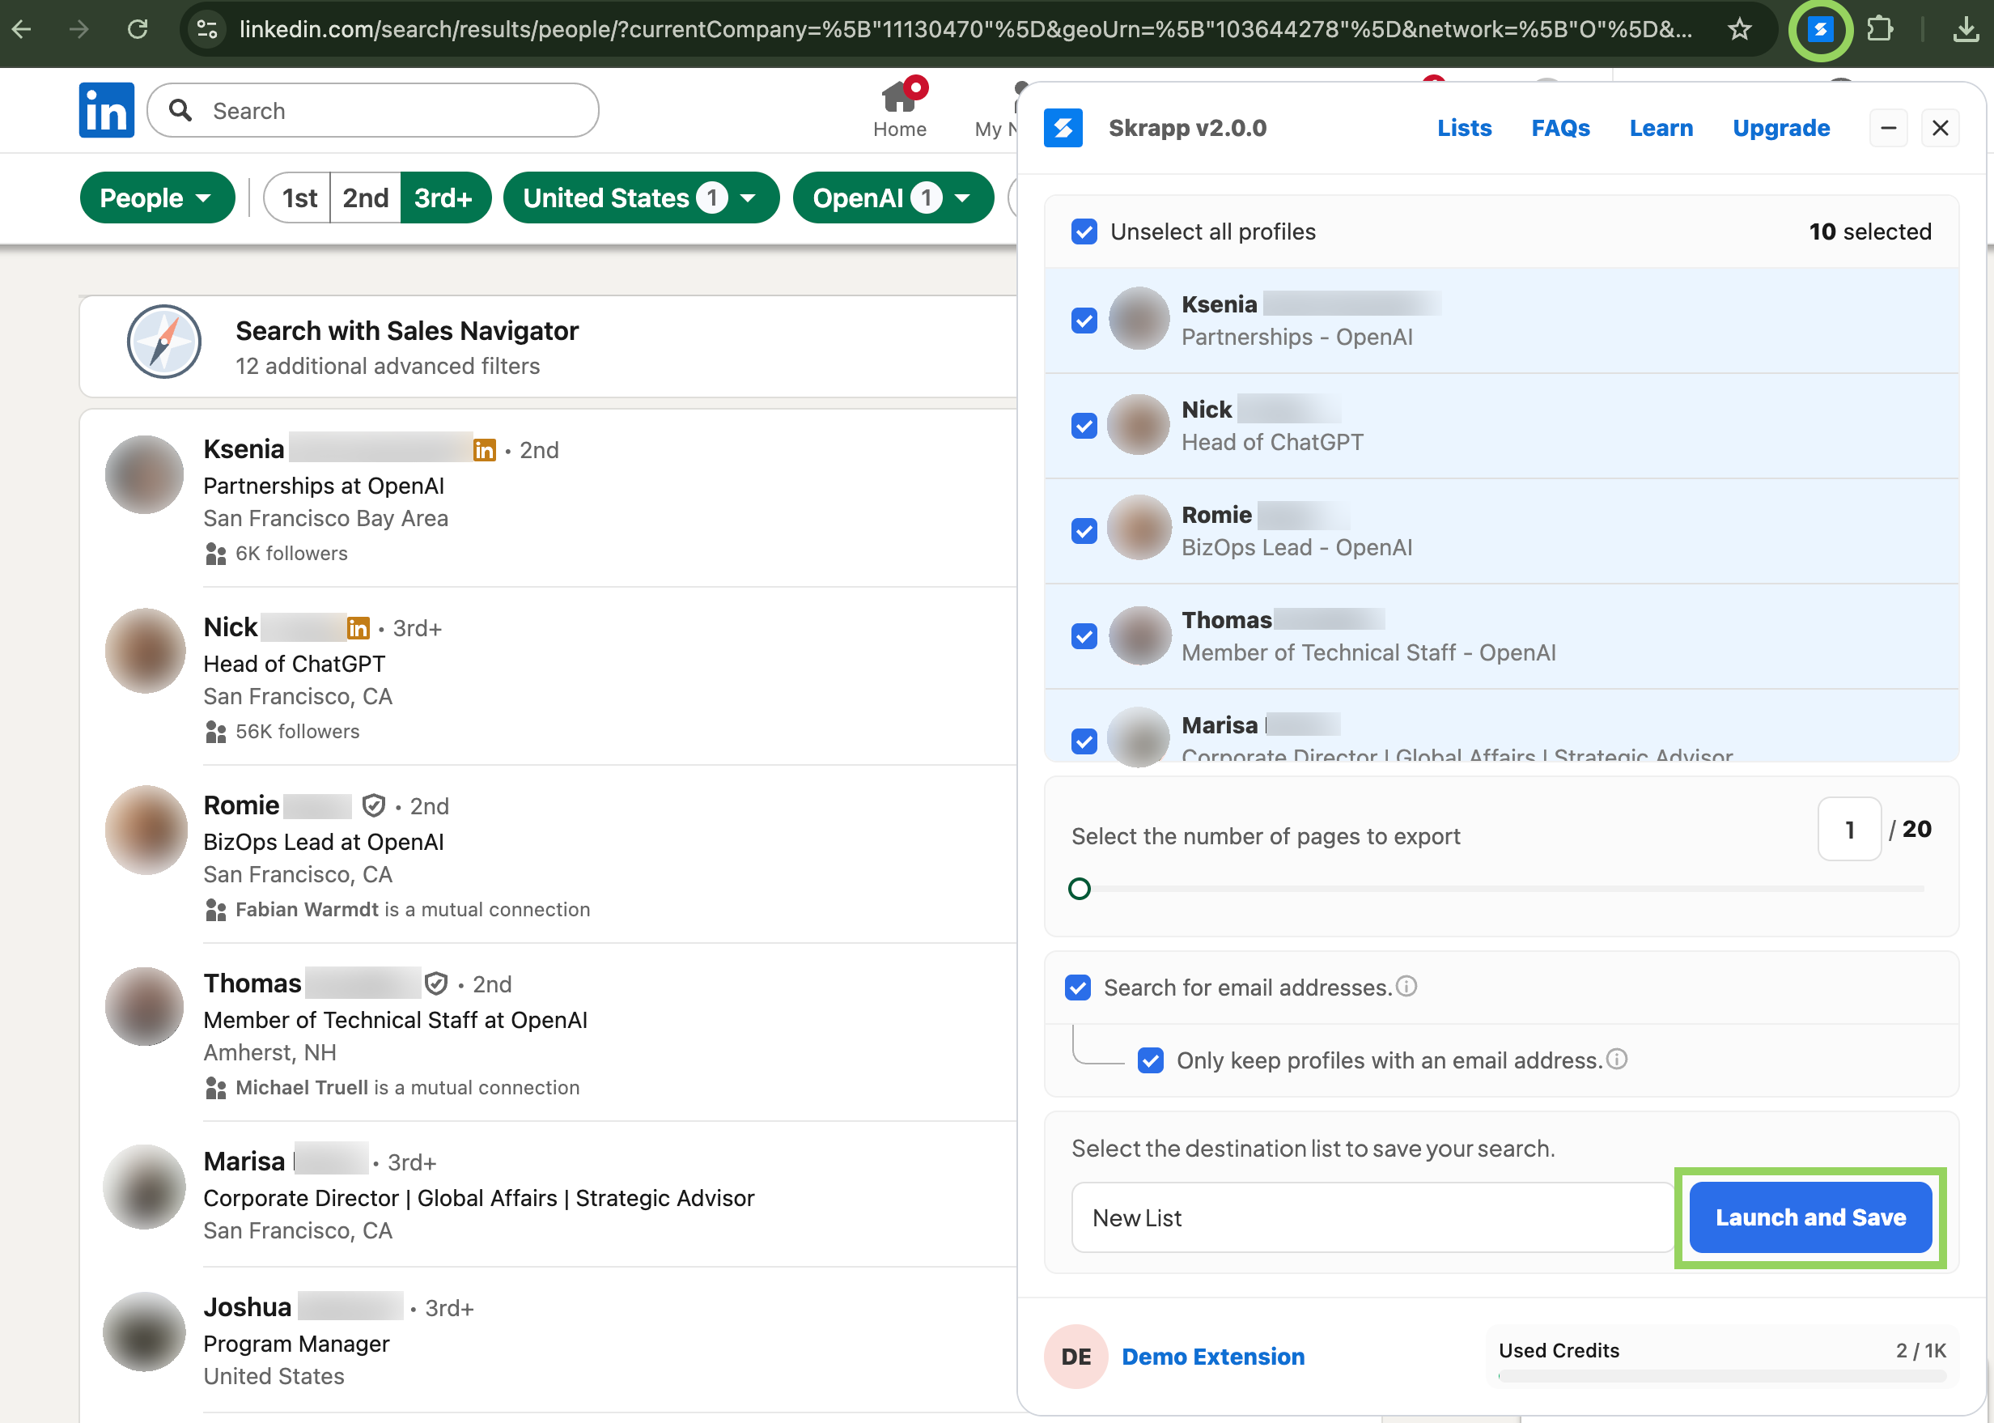Click the Launch and Save button
The height and width of the screenshot is (1423, 1994).
(1810, 1217)
